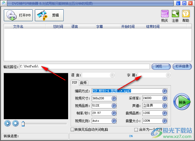This screenshot has height=141, width=195.
Task: Click the 文件名 column header
Action: tap(29, 26)
